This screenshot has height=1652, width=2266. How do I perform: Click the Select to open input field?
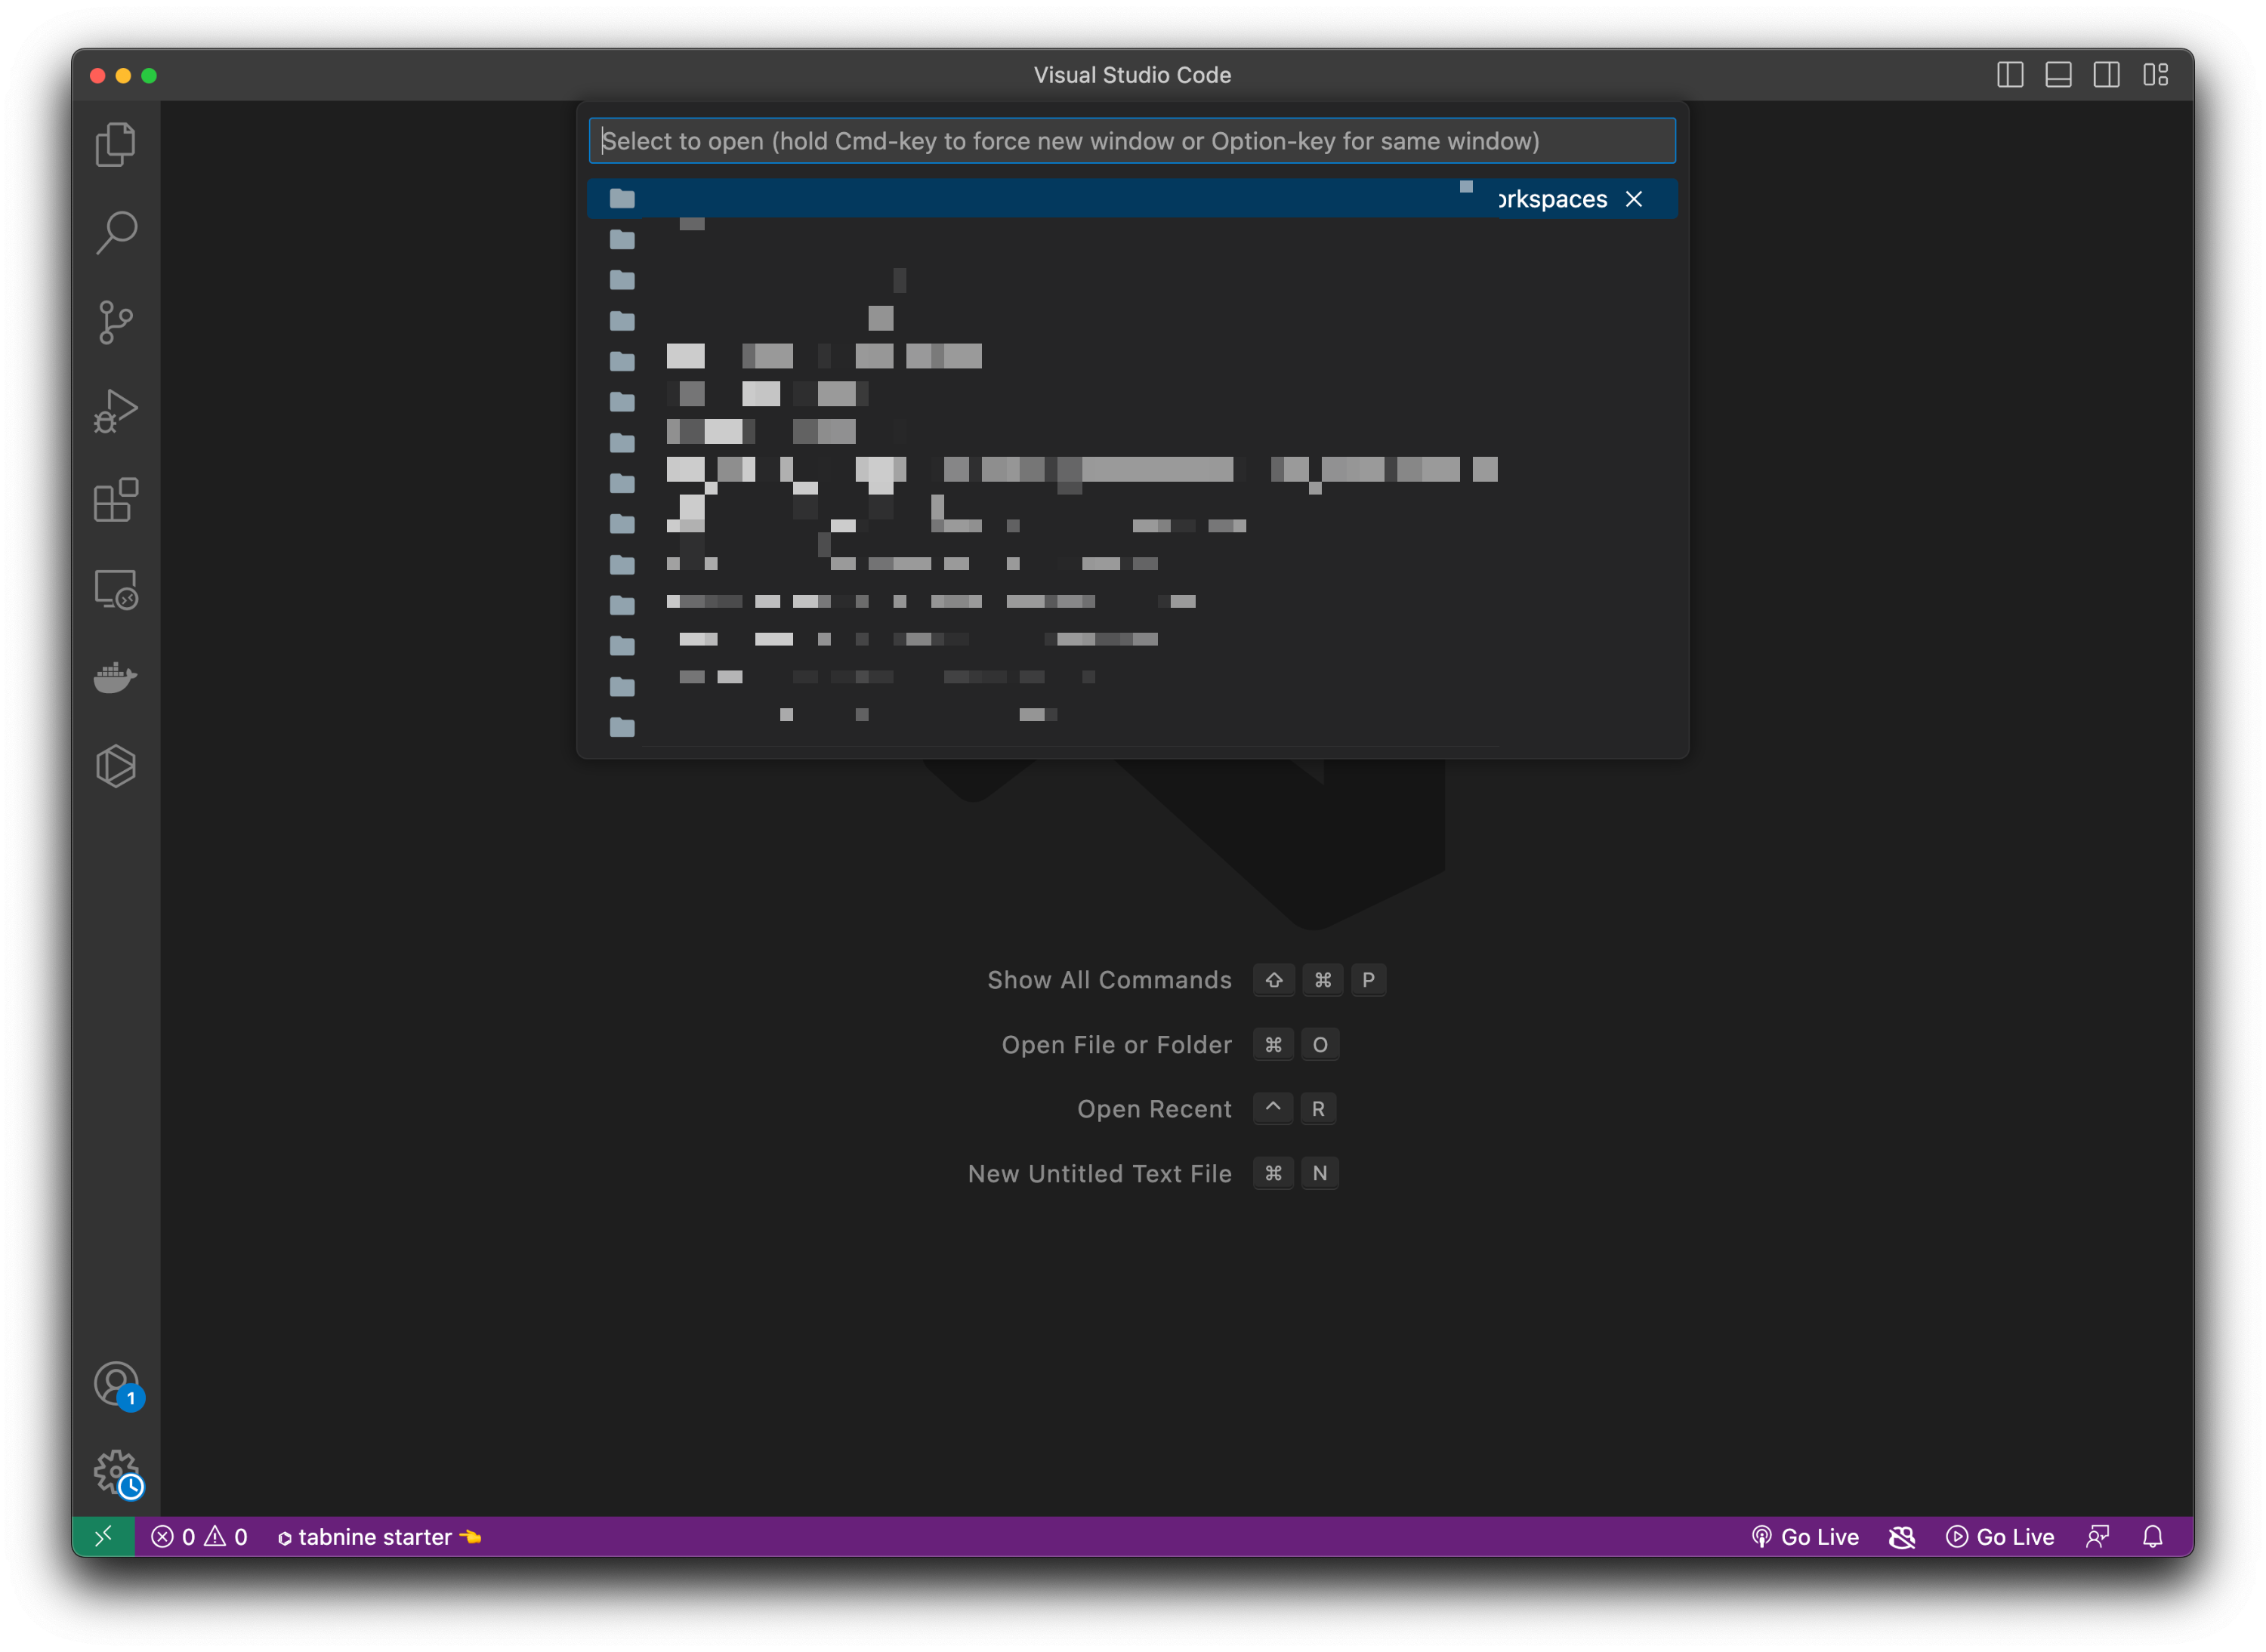pos(1131,141)
